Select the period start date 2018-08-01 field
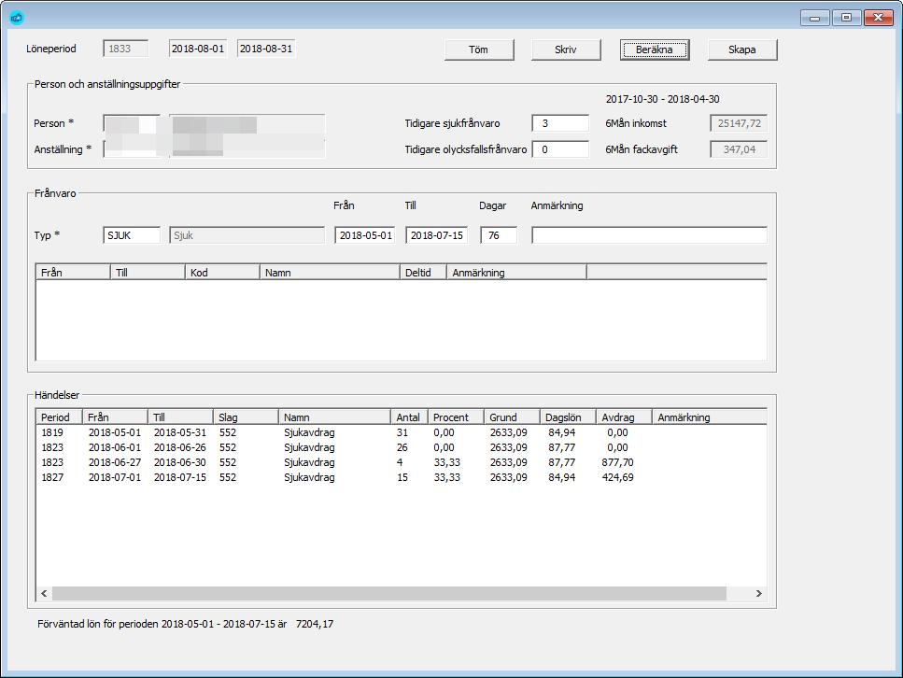This screenshot has width=903, height=678. pyautogui.click(x=198, y=49)
